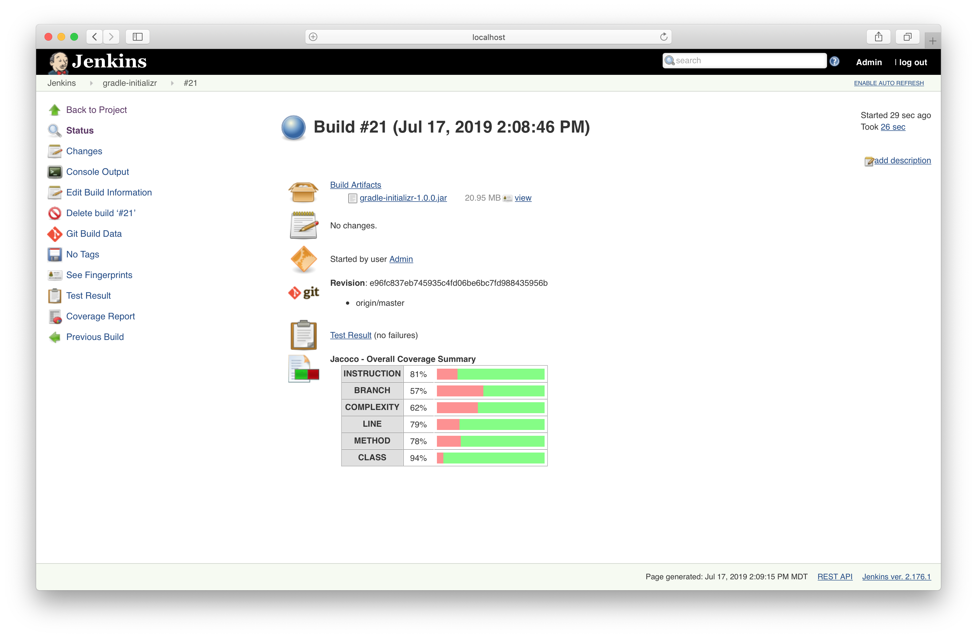Click the Previous Build green arrow icon
The height and width of the screenshot is (638, 977).
pos(54,337)
